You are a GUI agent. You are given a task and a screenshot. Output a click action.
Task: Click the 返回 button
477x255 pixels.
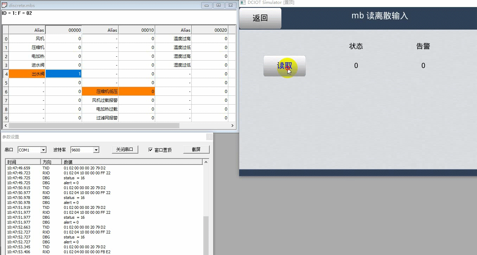click(x=260, y=18)
